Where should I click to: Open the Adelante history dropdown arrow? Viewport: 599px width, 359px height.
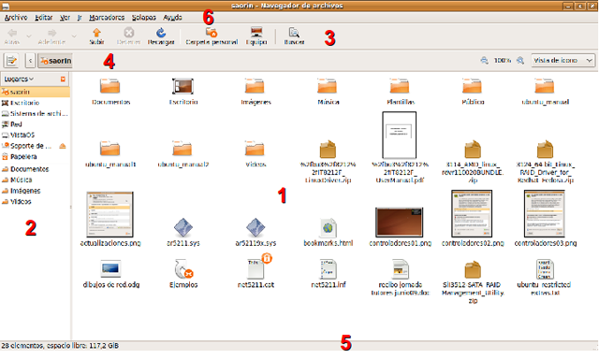click(75, 36)
